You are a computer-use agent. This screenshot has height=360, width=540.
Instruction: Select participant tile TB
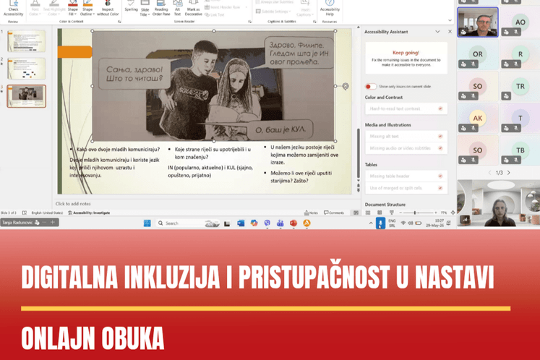pyautogui.click(x=520, y=150)
